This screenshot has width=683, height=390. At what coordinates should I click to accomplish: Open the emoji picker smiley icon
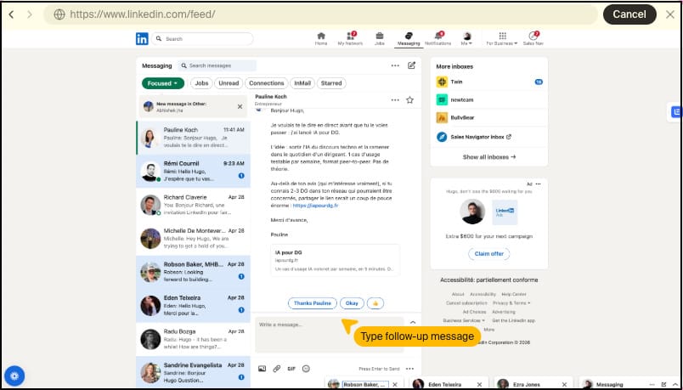(x=306, y=369)
